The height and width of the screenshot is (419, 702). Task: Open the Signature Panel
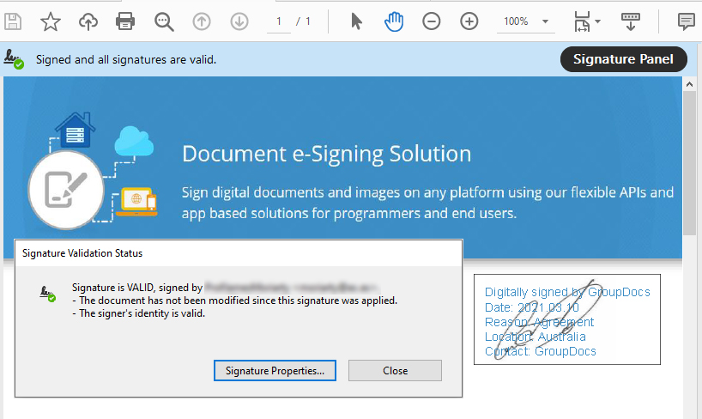click(623, 59)
